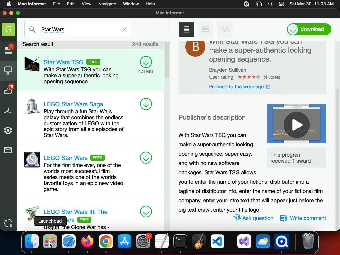Select the computer monitor sidebar icon
The image size is (340, 255).
(x=8, y=70)
